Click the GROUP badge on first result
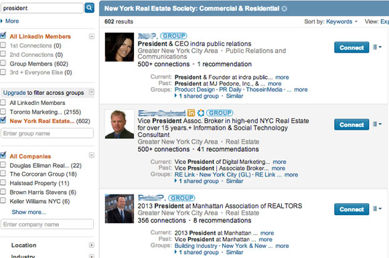This screenshot has height=258, width=389. click(173, 36)
